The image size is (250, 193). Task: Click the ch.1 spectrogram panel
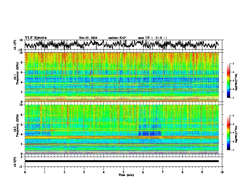[122, 77]
